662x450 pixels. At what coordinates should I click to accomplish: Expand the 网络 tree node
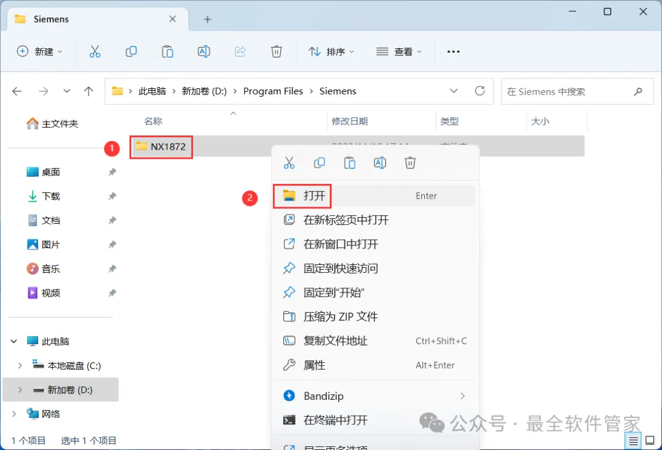(x=14, y=414)
